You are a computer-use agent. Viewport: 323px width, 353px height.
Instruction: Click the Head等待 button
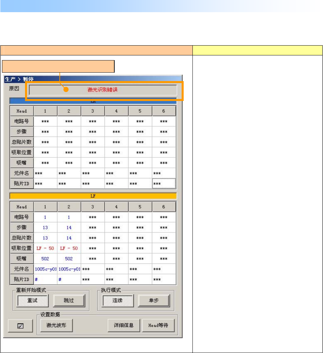[x=158, y=325]
